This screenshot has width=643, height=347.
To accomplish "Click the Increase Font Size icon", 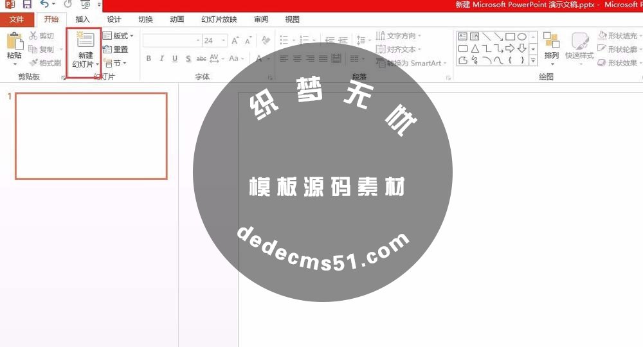I will [235, 40].
